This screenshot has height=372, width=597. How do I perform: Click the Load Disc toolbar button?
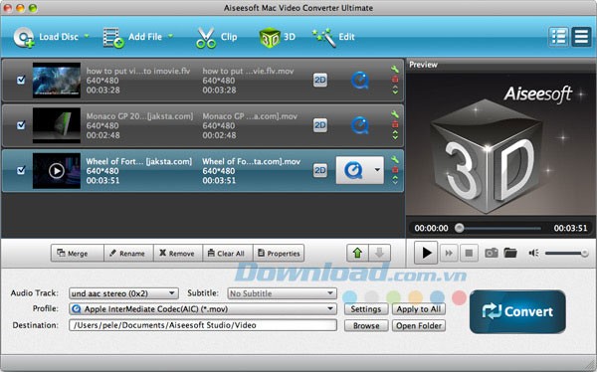pyautogui.click(x=46, y=37)
